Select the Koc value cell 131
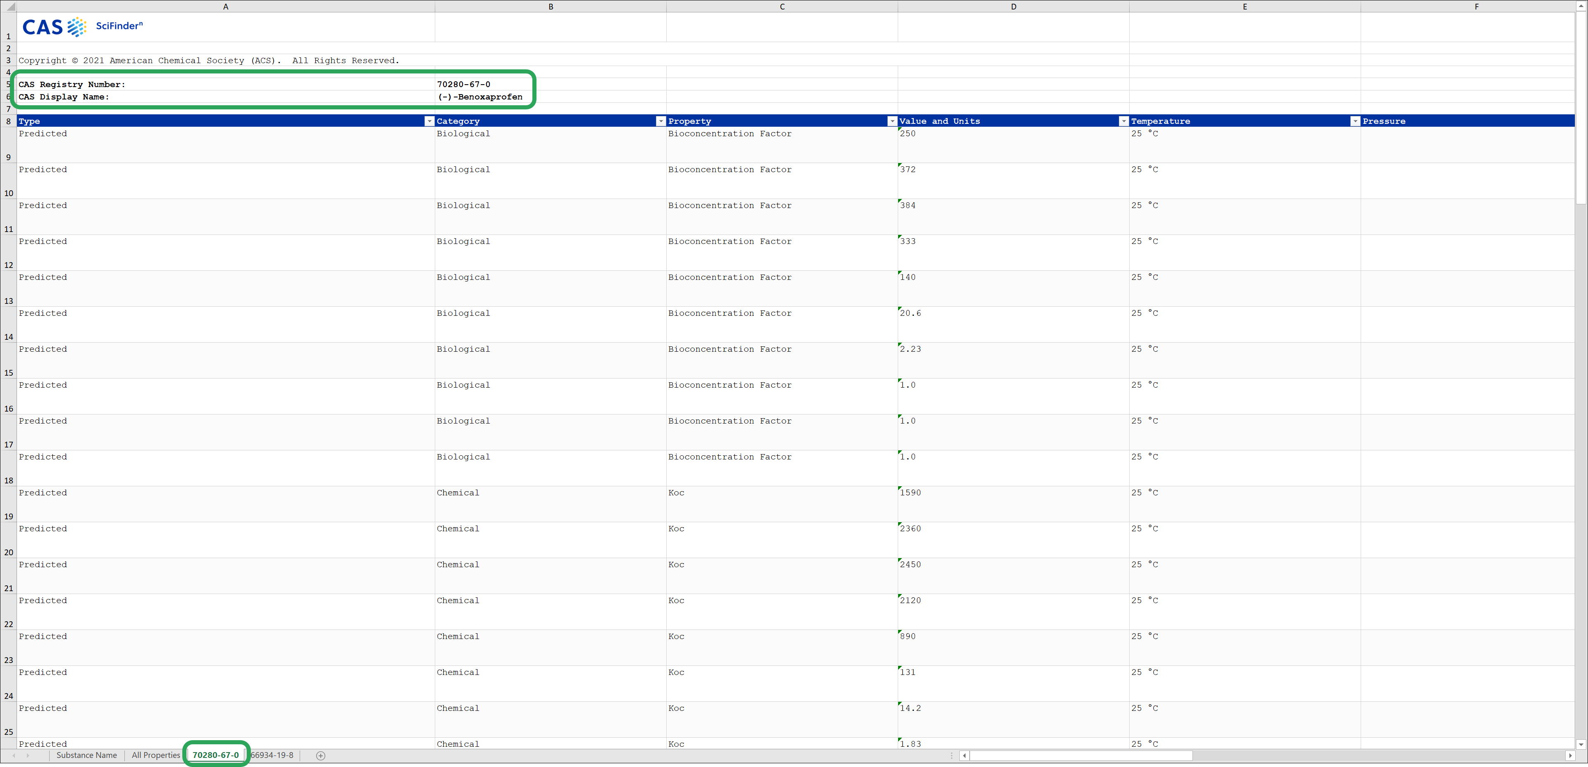1588x767 pixels. click(x=1013, y=683)
